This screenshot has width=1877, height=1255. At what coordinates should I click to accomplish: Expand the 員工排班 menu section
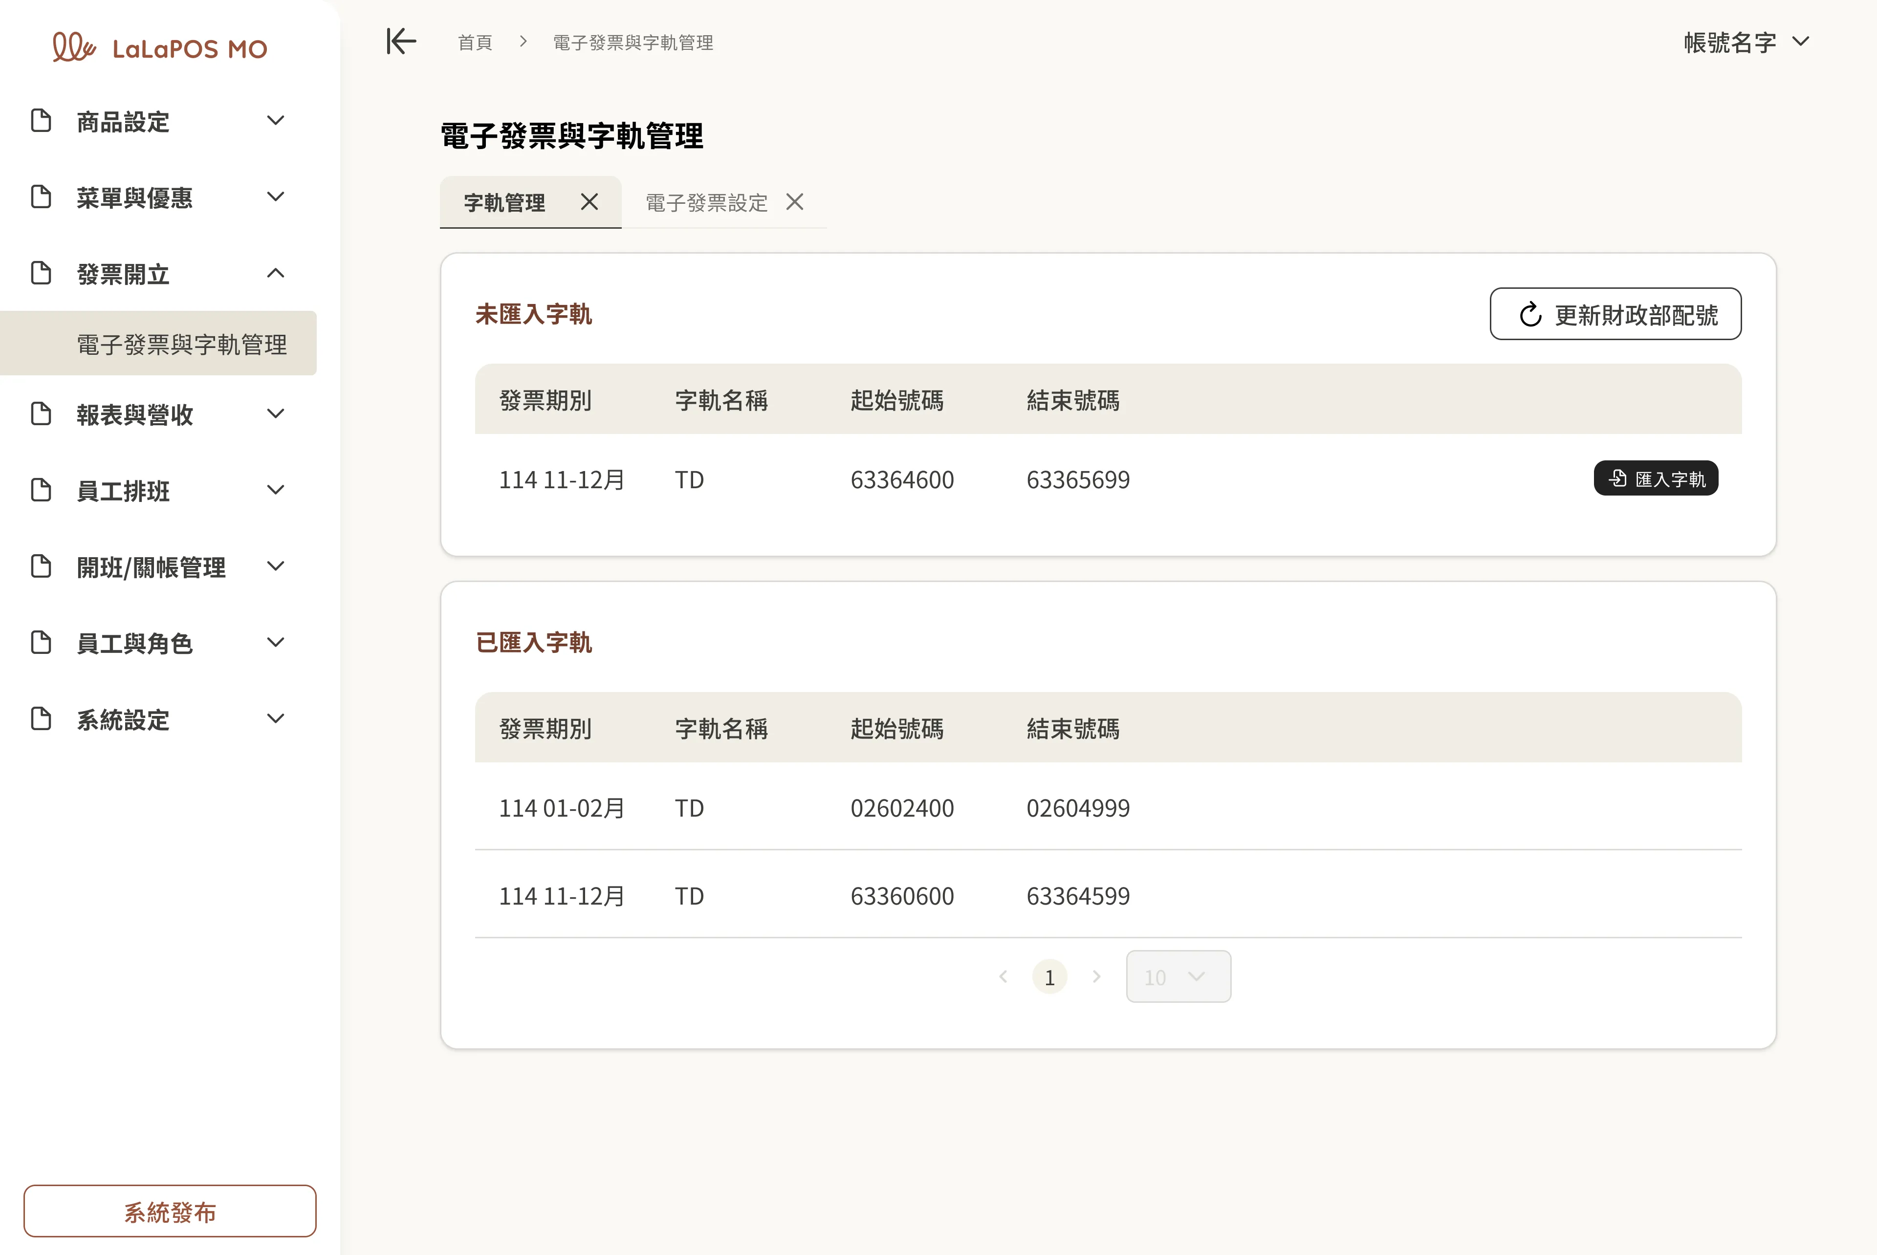275,490
